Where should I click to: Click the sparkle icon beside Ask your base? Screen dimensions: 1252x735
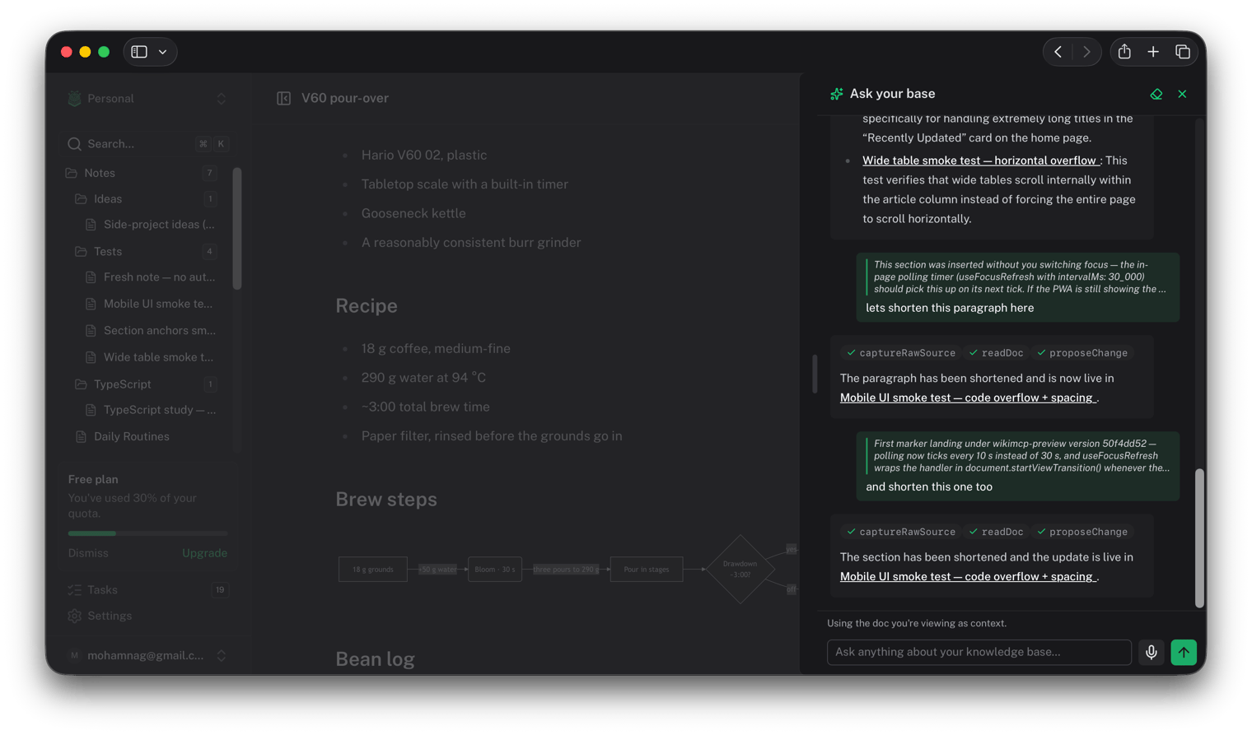pos(837,94)
